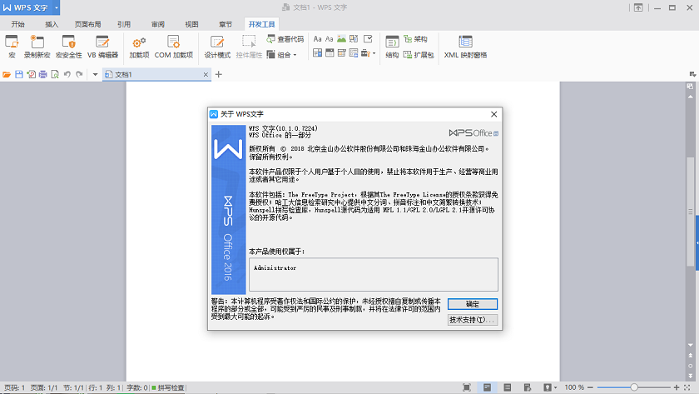
Task: Click the zoom slider handle
Action: [634, 387]
